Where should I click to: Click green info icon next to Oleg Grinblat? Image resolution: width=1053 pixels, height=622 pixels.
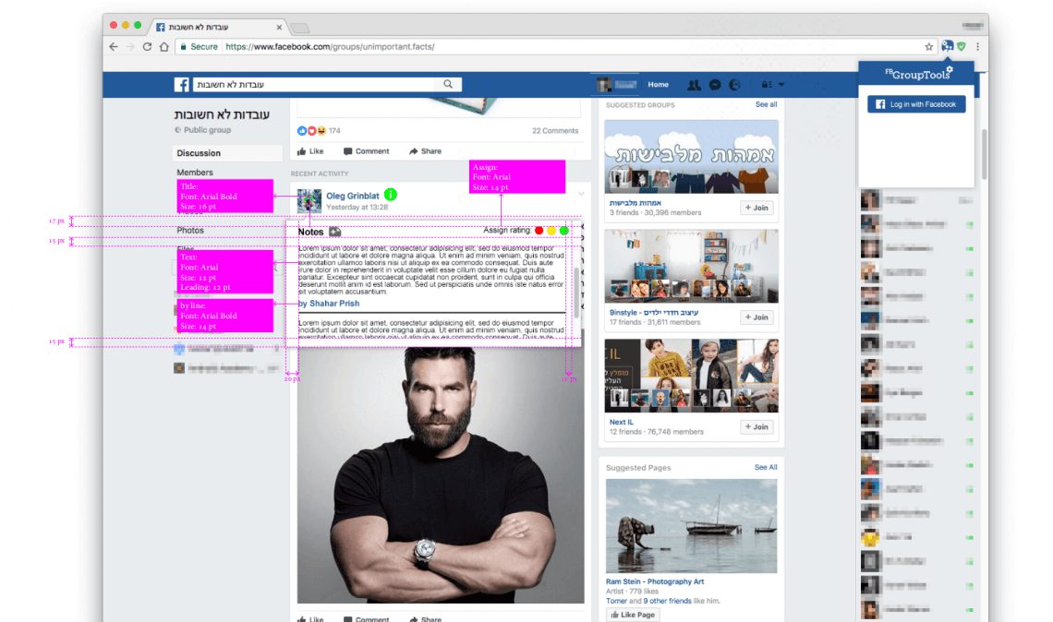click(x=390, y=195)
